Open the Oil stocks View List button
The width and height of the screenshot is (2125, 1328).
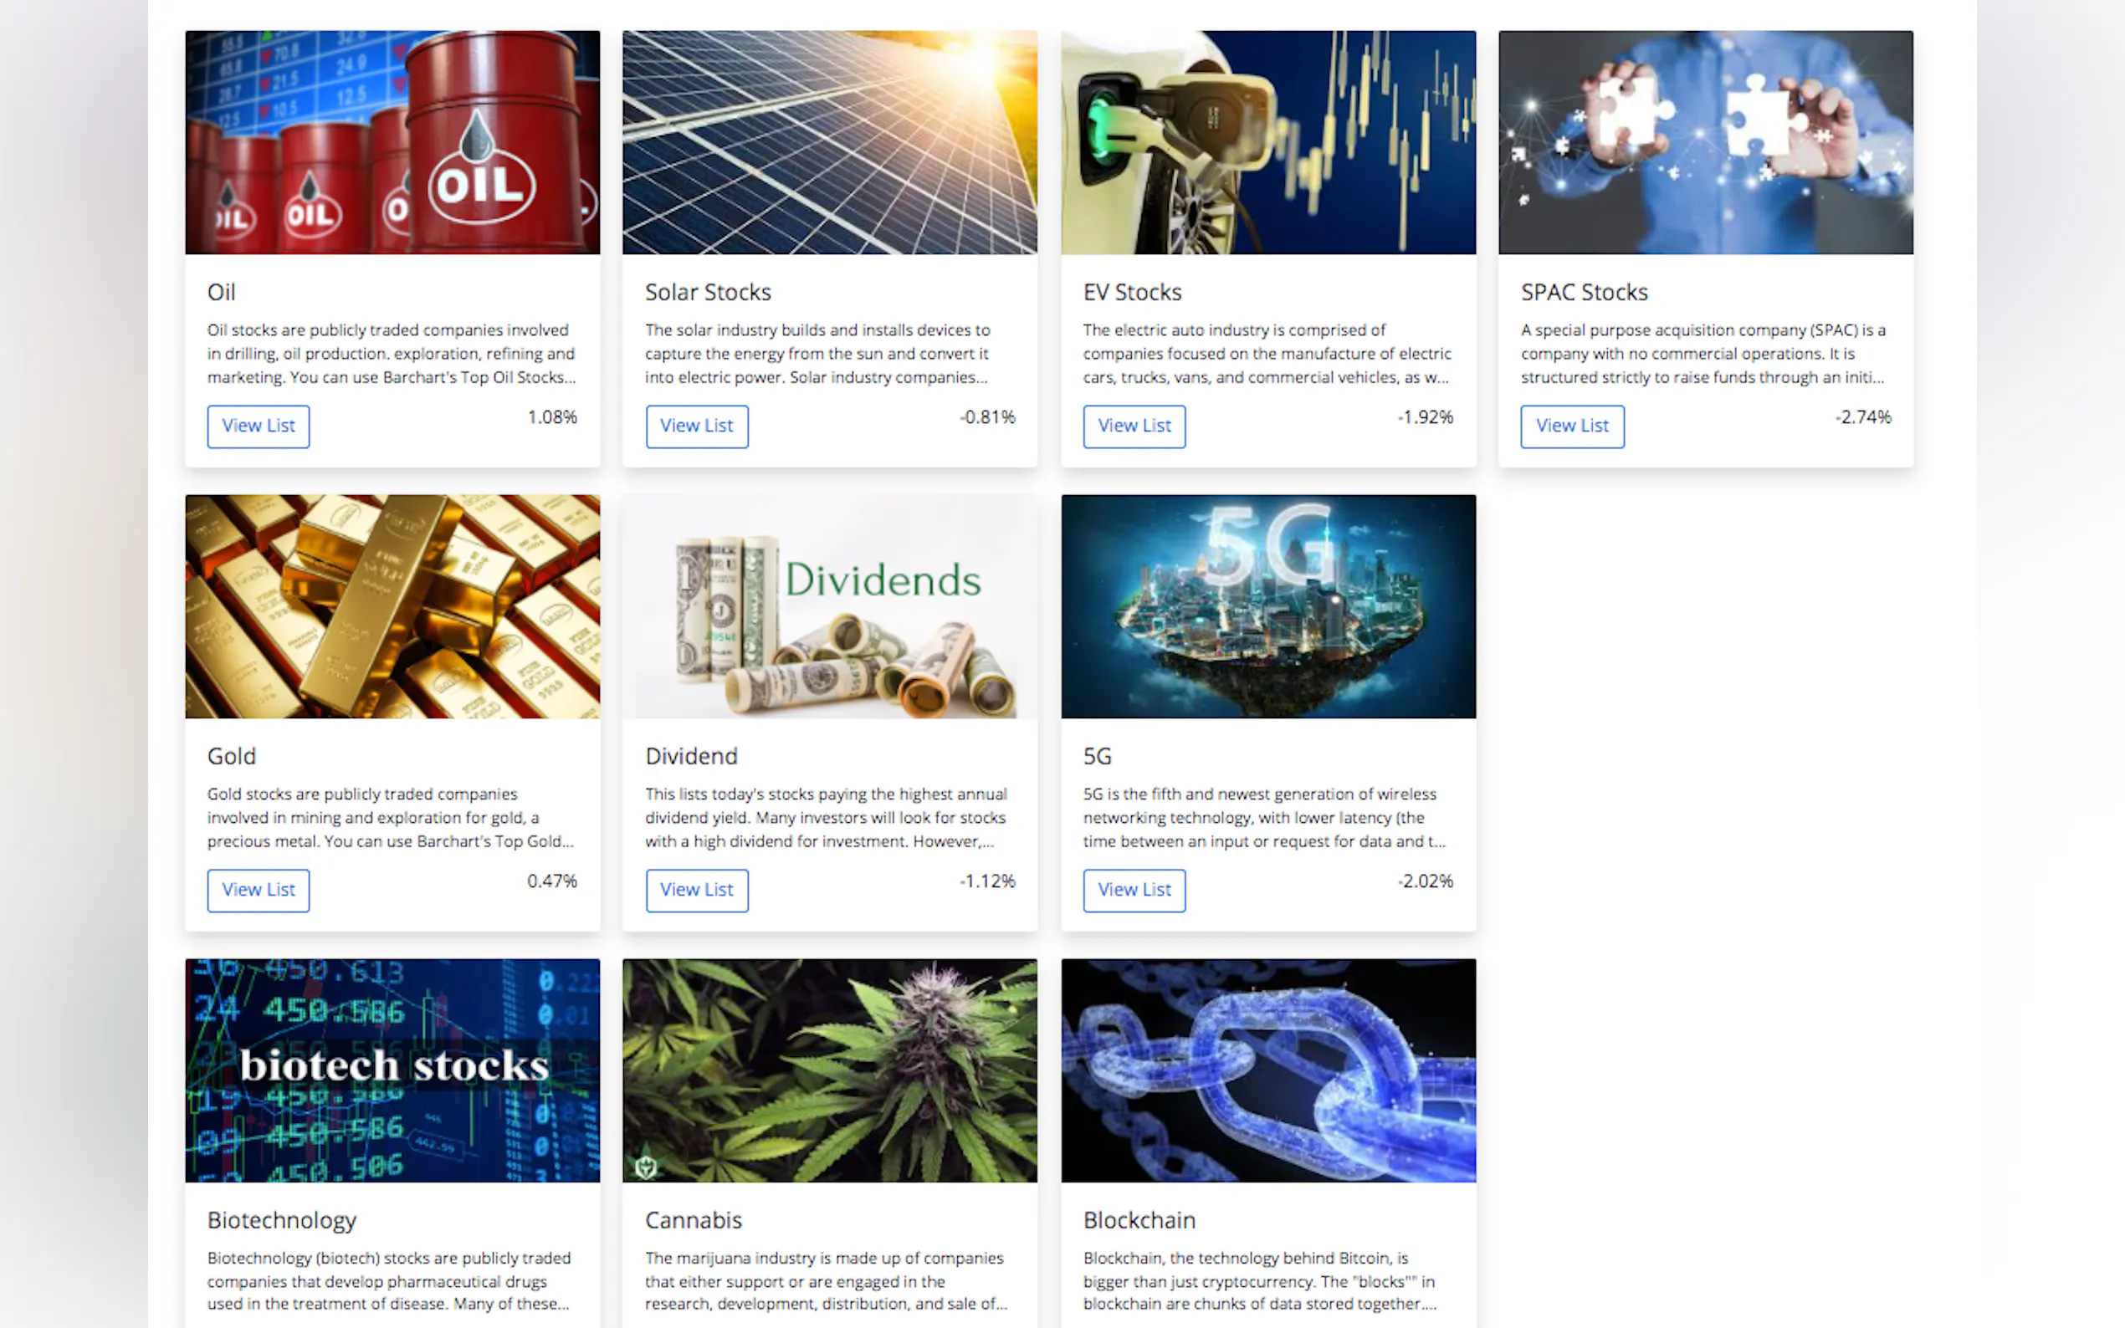259,426
